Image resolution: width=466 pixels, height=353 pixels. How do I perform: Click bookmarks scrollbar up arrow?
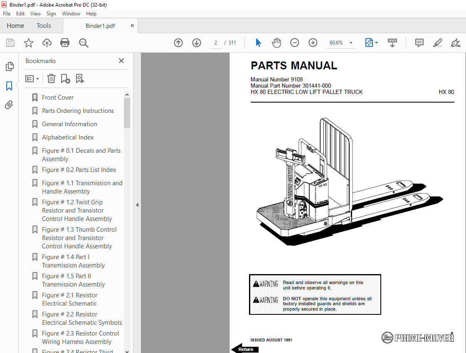tap(127, 95)
